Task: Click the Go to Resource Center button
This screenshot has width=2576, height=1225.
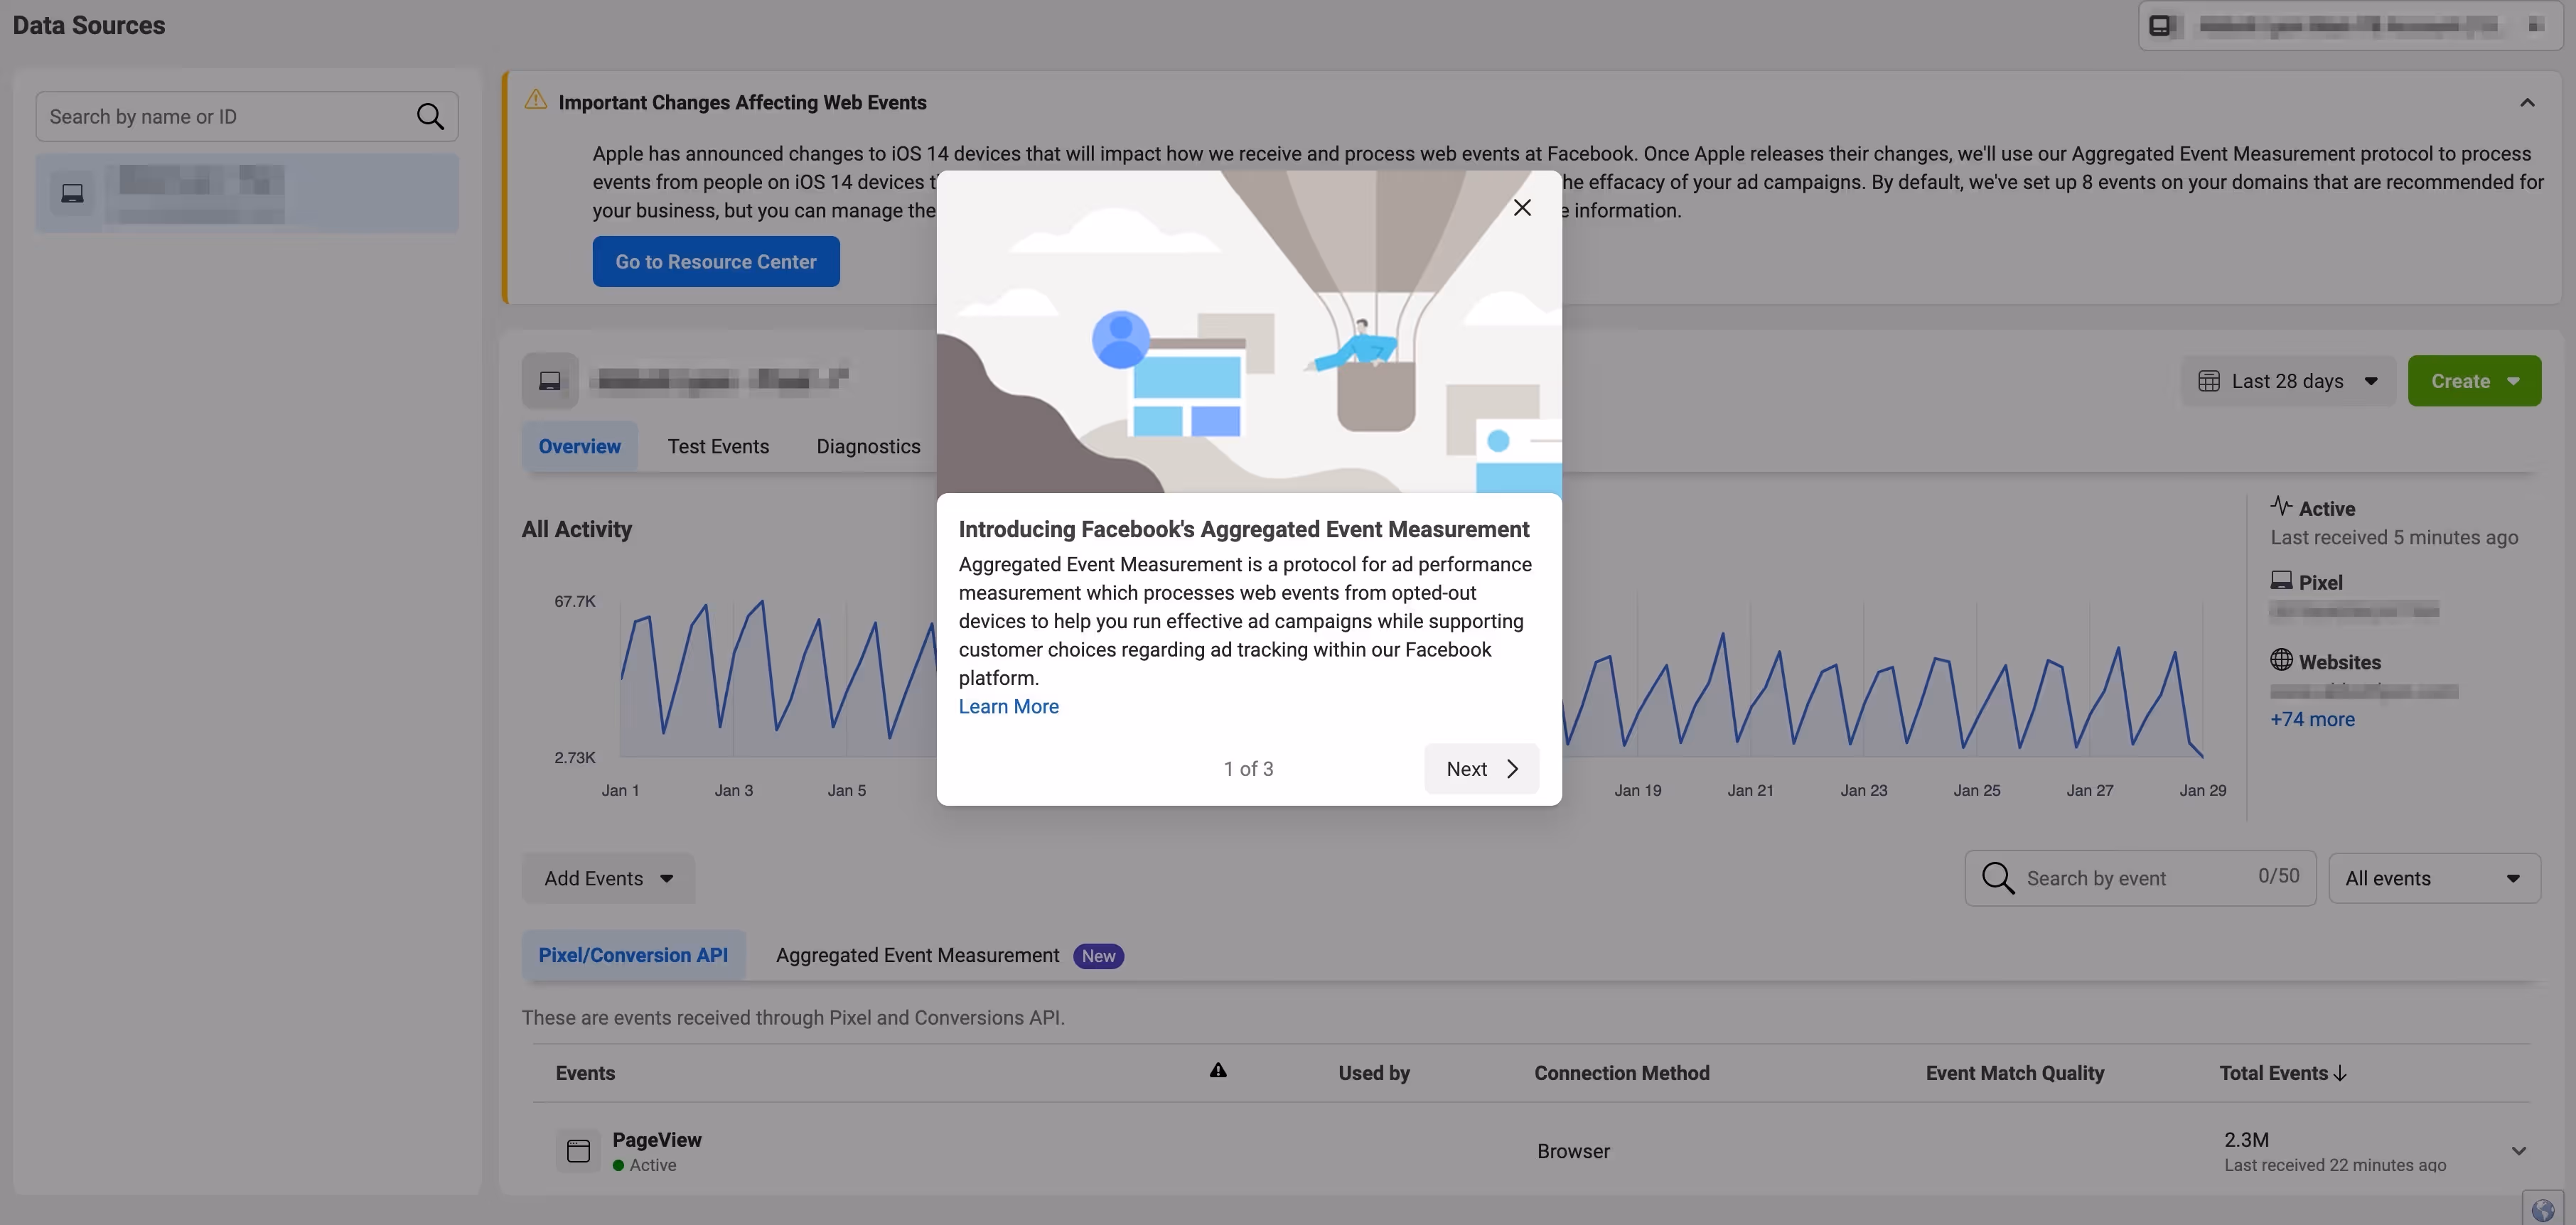Action: click(716, 262)
